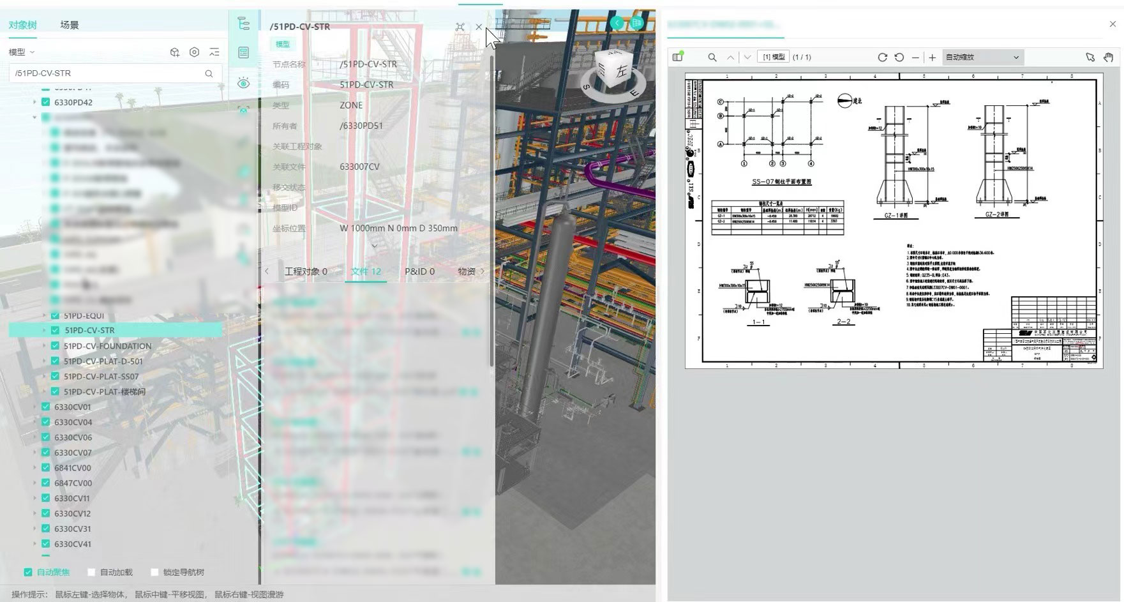Zoom in with the plus button
1124x602 pixels.
click(x=932, y=57)
